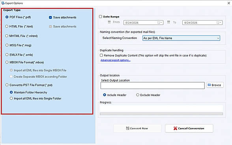The height and width of the screenshot is (145, 232).
Task: Click the Browse button
Action: pos(215,85)
